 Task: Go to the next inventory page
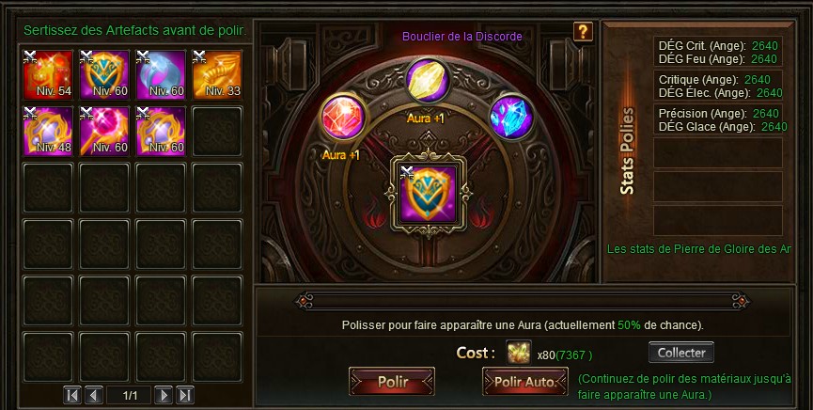(x=164, y=396)
